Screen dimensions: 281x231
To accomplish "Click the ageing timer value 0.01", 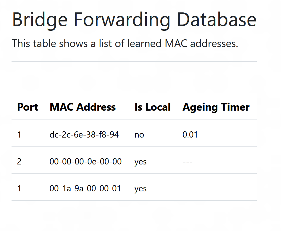I will pos(190,135).
